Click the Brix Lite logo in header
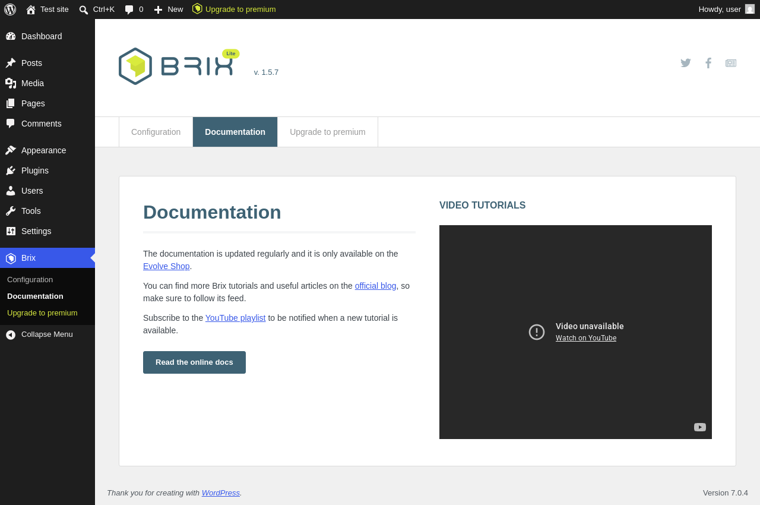This screenshot has width=760, height=505. (179, 66)
